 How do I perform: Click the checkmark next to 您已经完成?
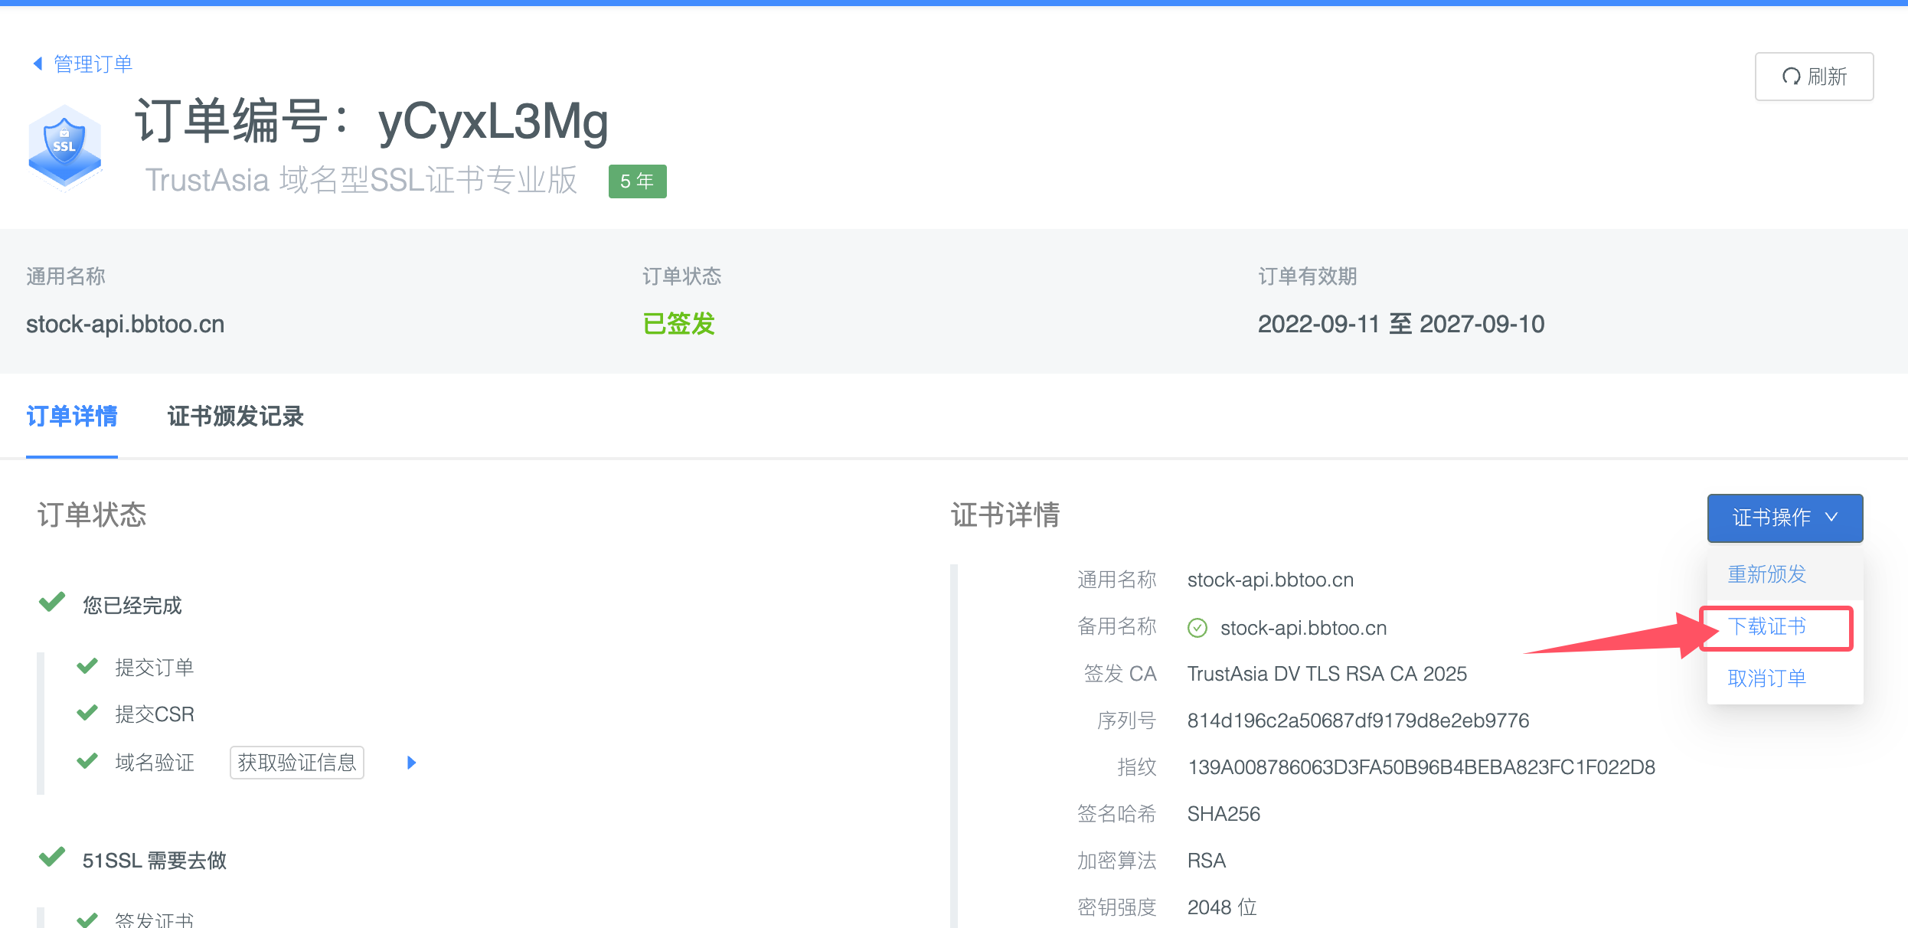[52, 603]
